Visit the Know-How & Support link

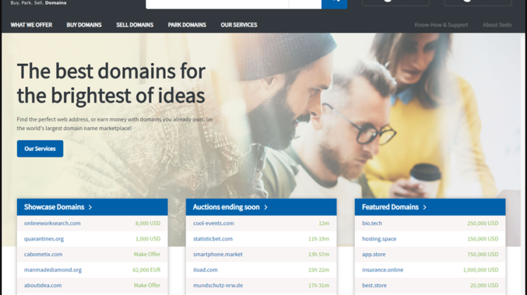(441, 25)
